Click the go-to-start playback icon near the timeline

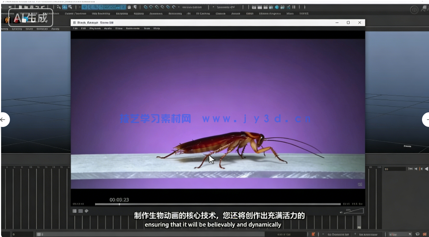pyautogui.click(x=410, y=169)
